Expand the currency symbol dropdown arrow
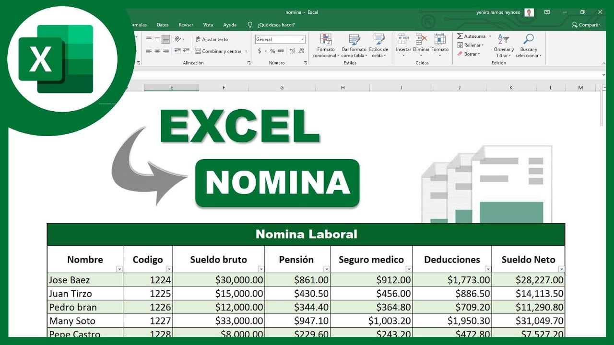 tap(266, 51)
